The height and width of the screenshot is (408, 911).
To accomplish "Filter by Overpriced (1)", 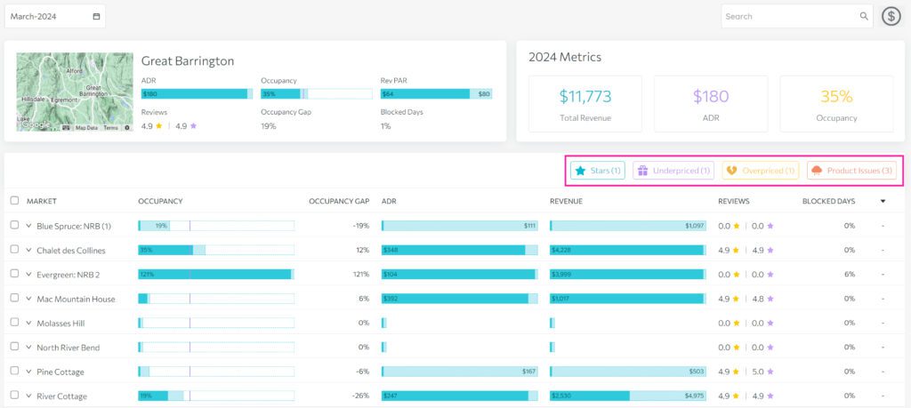I will pyautogui.click(x=761, y=171).
